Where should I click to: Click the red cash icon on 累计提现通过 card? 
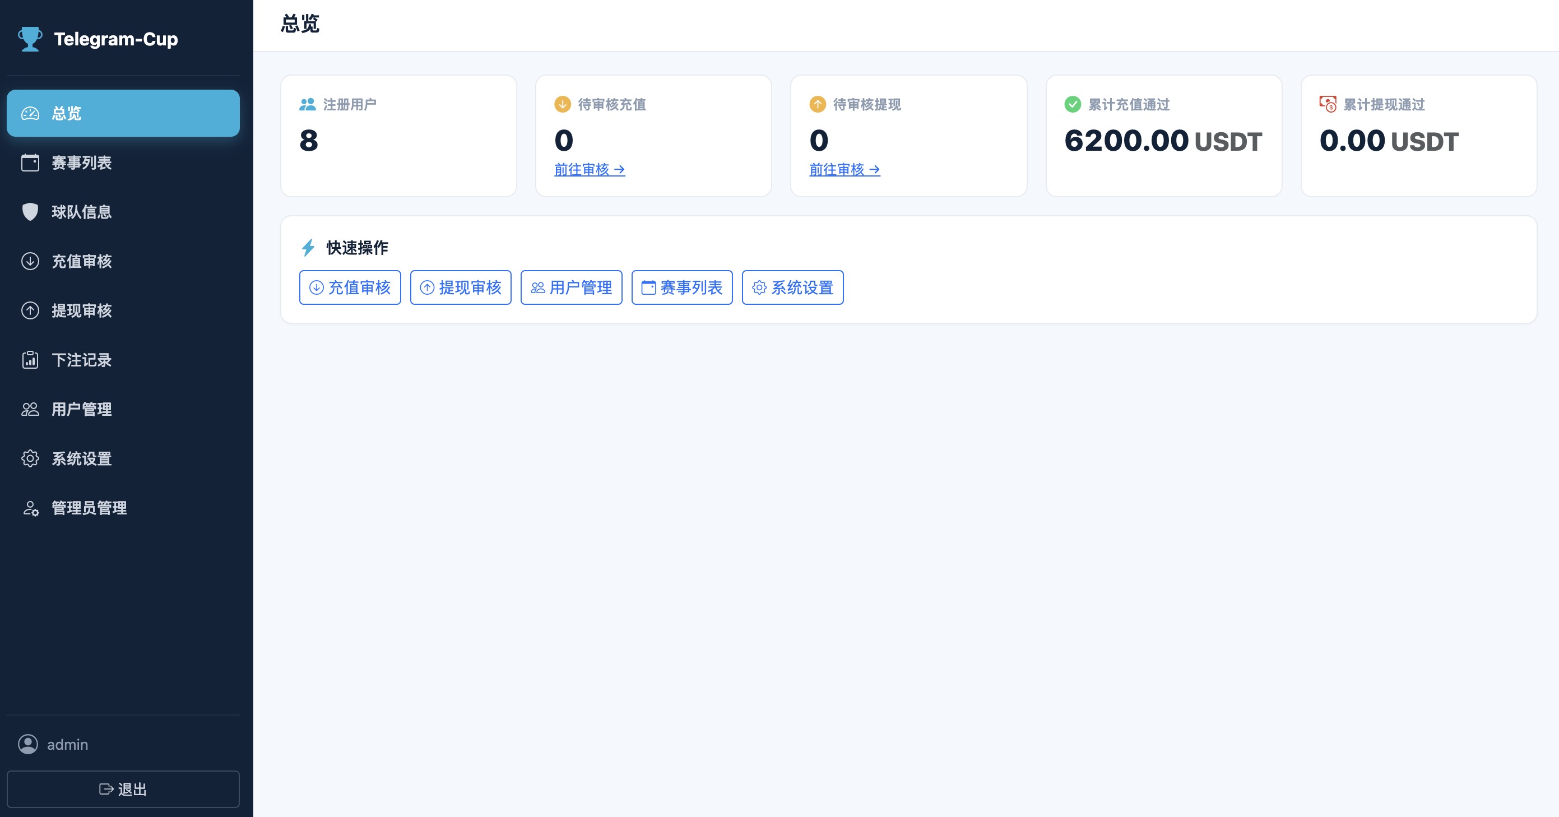pyautogui.click(x=1328, y=104)
